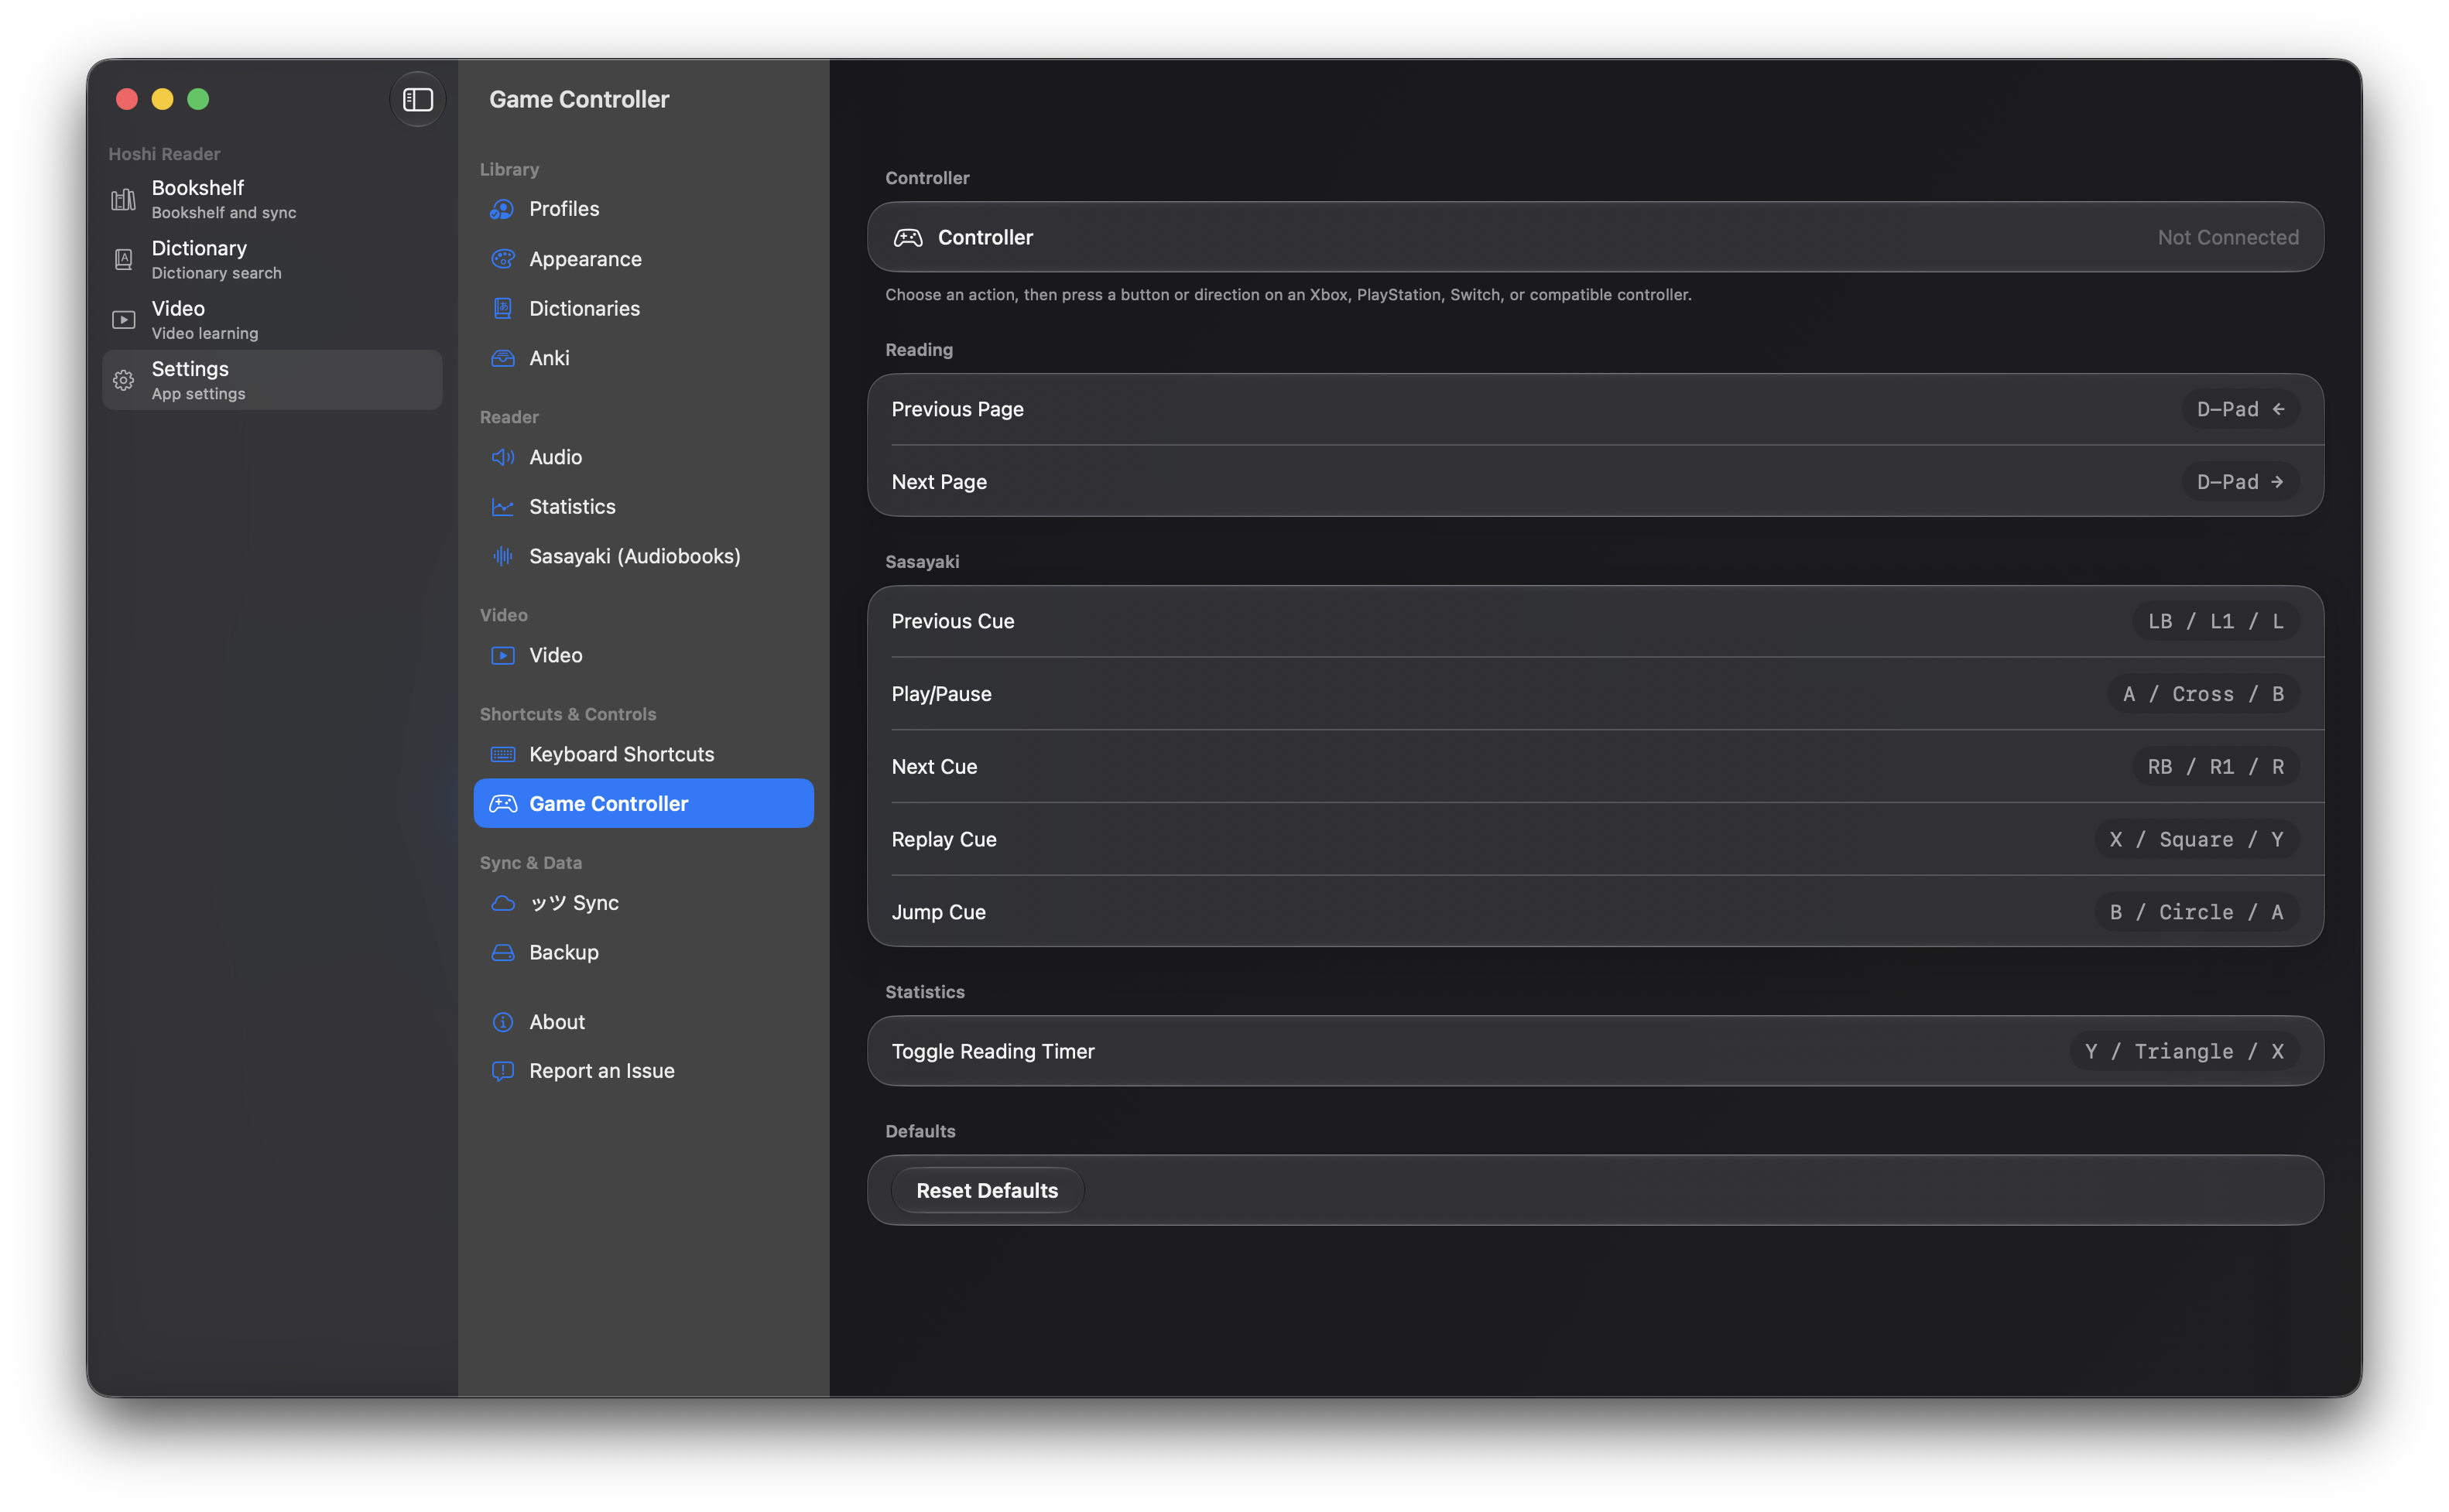
Task: Edit the Previous Cue LB / L1 / L binding
Action: tap(2215, 621)
